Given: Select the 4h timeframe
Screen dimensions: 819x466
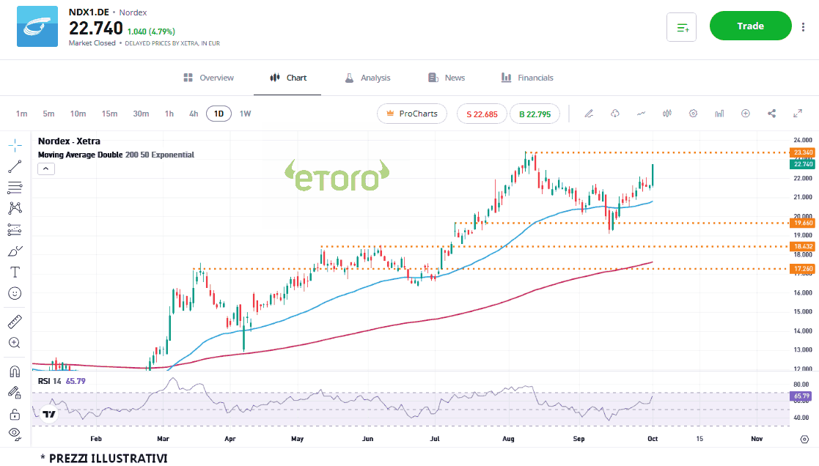Looking at the screenshot, I should pyautogui.click(x=194, y=114).
